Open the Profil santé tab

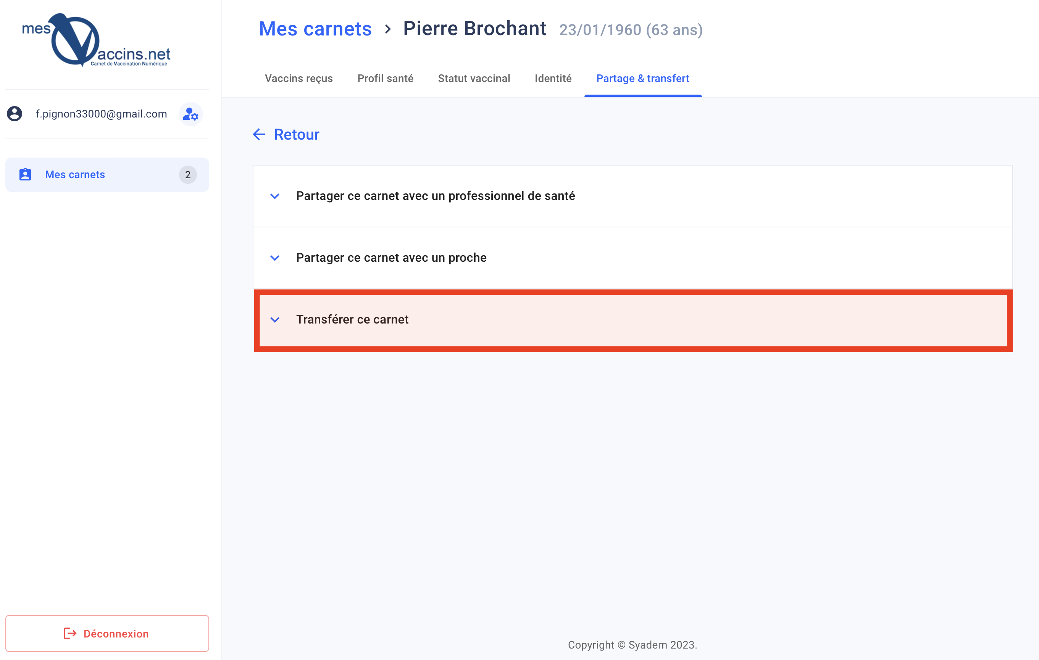[x=385, y=79]
